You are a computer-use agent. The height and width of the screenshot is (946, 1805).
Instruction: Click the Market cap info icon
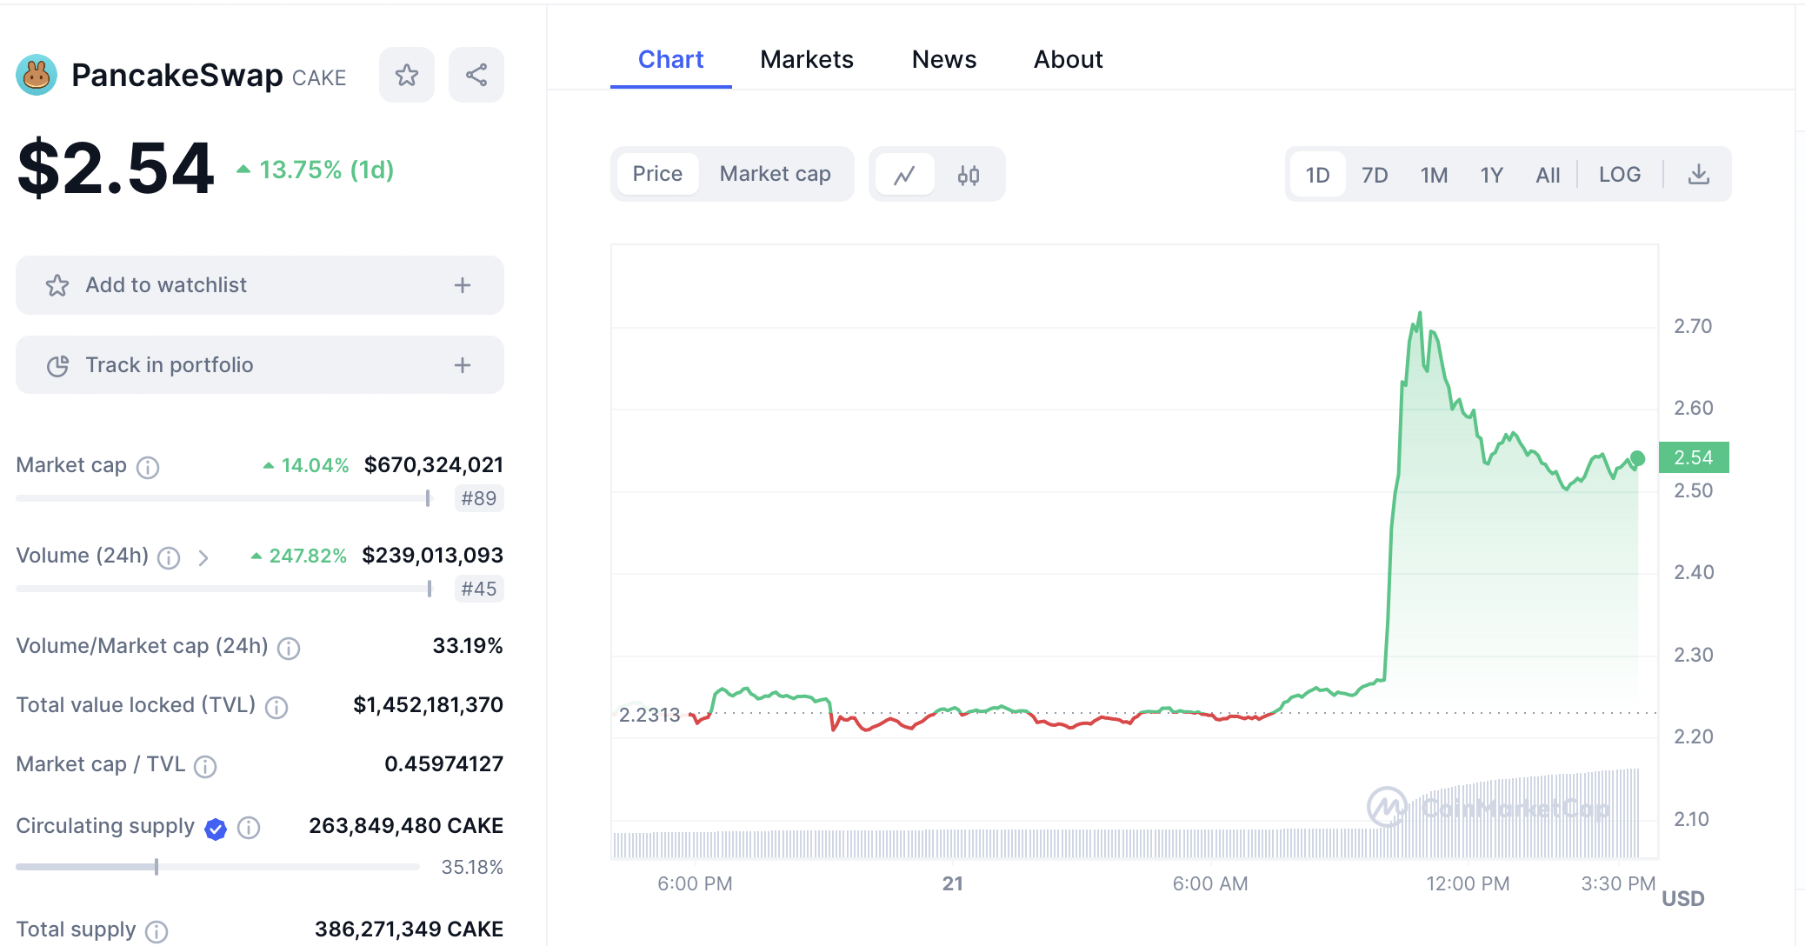click(x=149, y=468)
